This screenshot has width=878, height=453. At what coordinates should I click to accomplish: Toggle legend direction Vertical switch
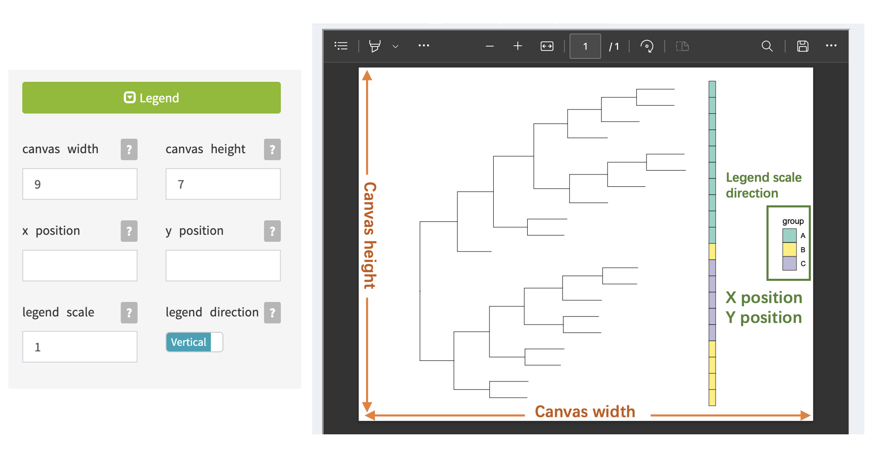194,342
